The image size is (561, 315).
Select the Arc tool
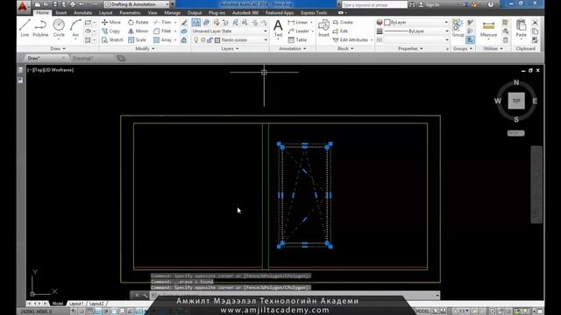pos(75,28)
